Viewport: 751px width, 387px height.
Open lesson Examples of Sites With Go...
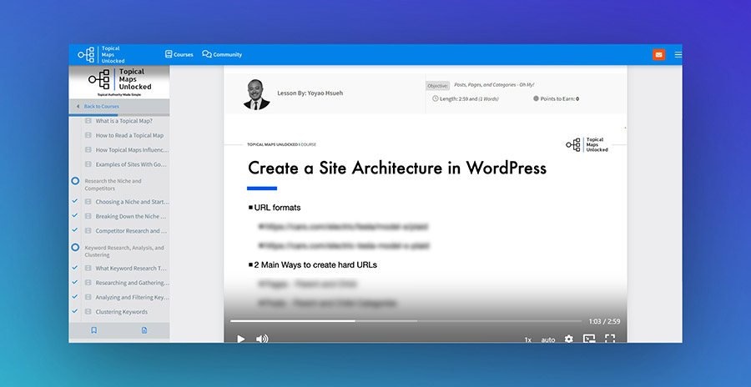pos(131,164)
